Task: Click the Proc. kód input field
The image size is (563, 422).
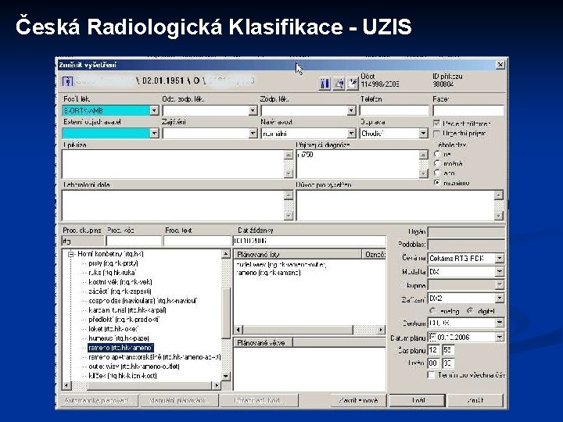Action: (x=134, y=241)
